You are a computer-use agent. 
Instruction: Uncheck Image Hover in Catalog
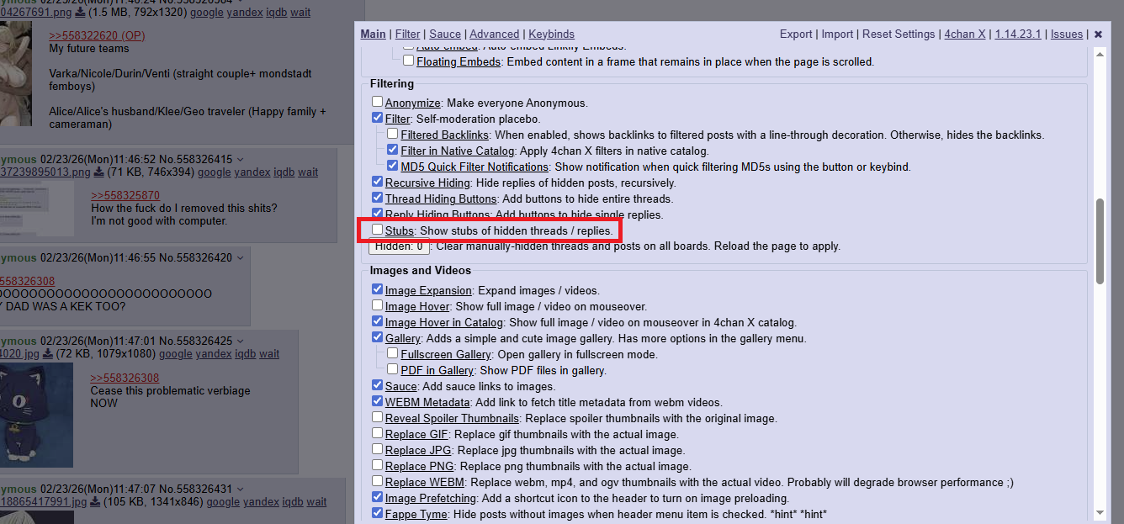point(378,322)
